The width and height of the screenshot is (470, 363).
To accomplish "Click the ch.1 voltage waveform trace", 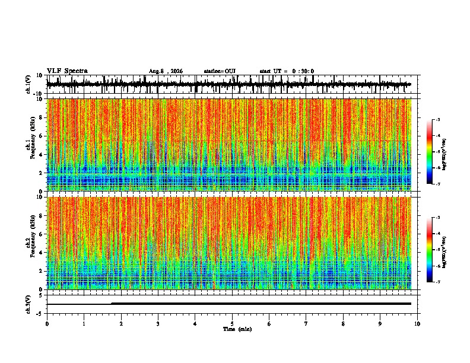I will [228, 84].
